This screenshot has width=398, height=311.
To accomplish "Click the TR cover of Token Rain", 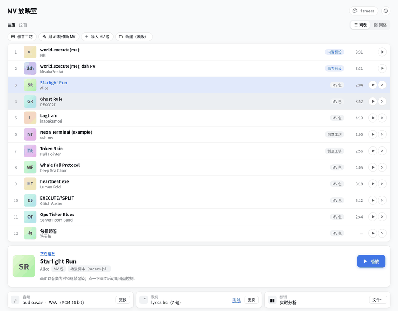I will pyautogui.click(x=30, y=151).
